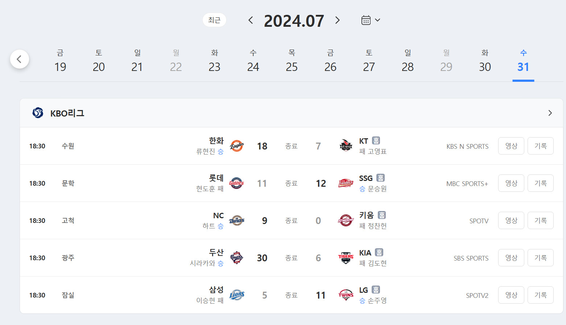
Task: Click the KBO league emblem icon
Action: (x=38, y=113)
